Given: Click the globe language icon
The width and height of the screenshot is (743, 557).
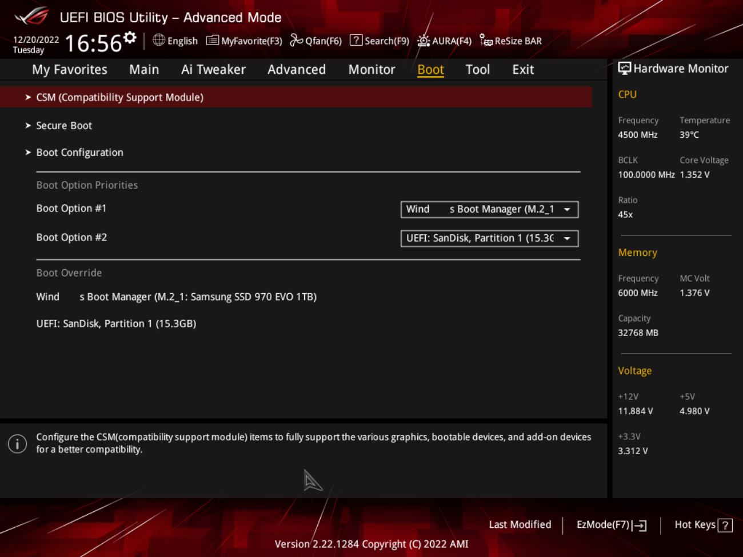Looking at the screenshot, I should click(x=159, y=40).
